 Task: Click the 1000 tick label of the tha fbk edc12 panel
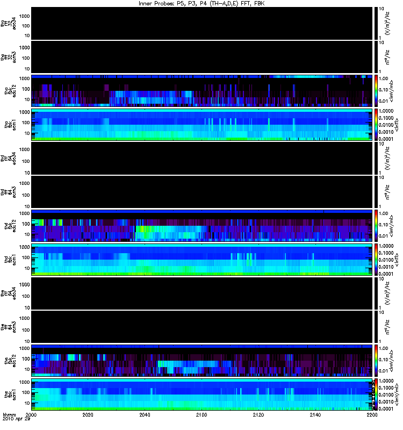(24, 78)
